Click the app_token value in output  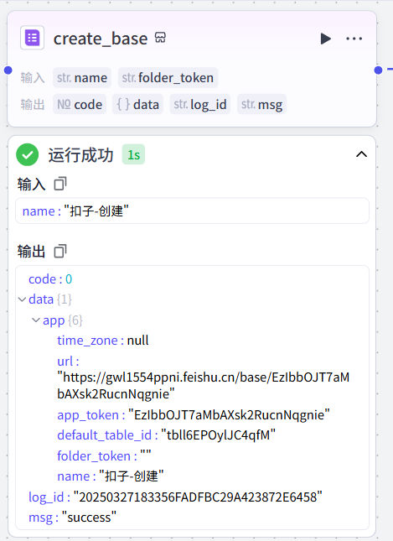tap(229, 414)
